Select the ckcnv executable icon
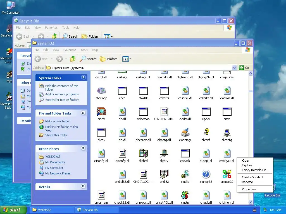The height and width of the screenshot is (214, 286). click(101, 133)
